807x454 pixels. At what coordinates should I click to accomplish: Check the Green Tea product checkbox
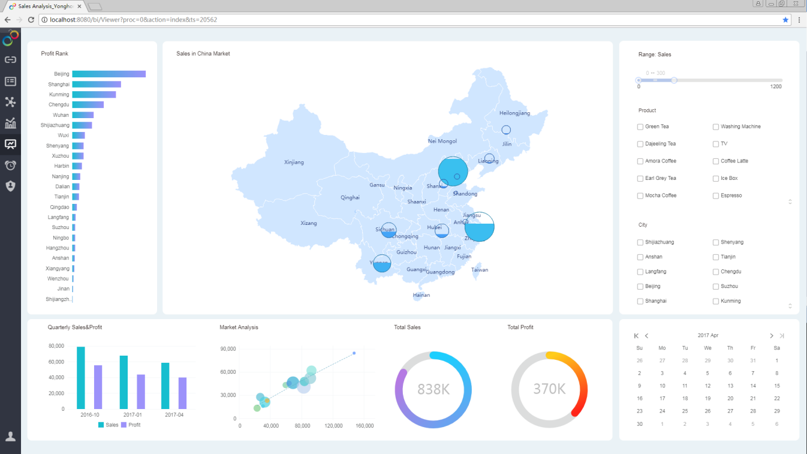pos(640,127)
